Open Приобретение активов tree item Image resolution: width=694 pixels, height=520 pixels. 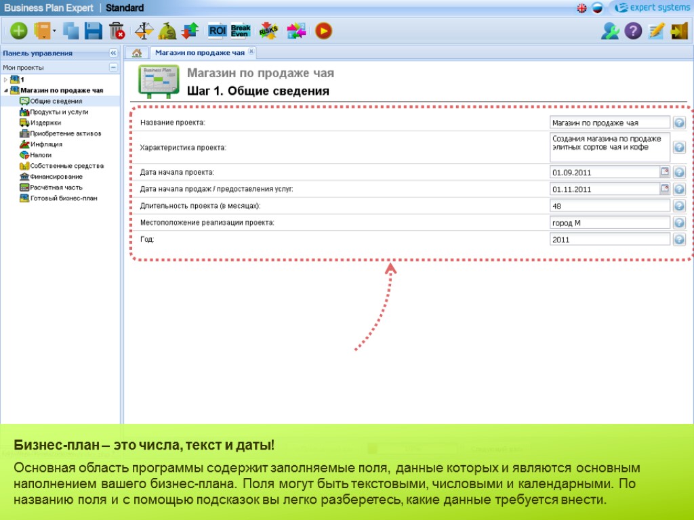point(60,133)
